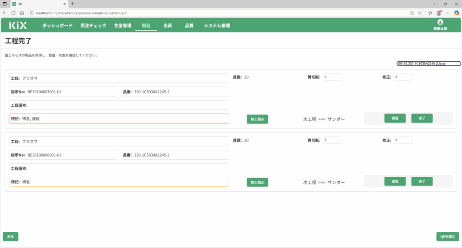
Task: Open the split screen icon in address bar
Action: 412,13
